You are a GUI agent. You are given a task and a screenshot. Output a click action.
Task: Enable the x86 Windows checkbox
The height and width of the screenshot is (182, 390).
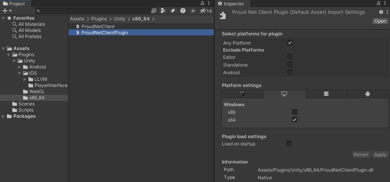294,112
